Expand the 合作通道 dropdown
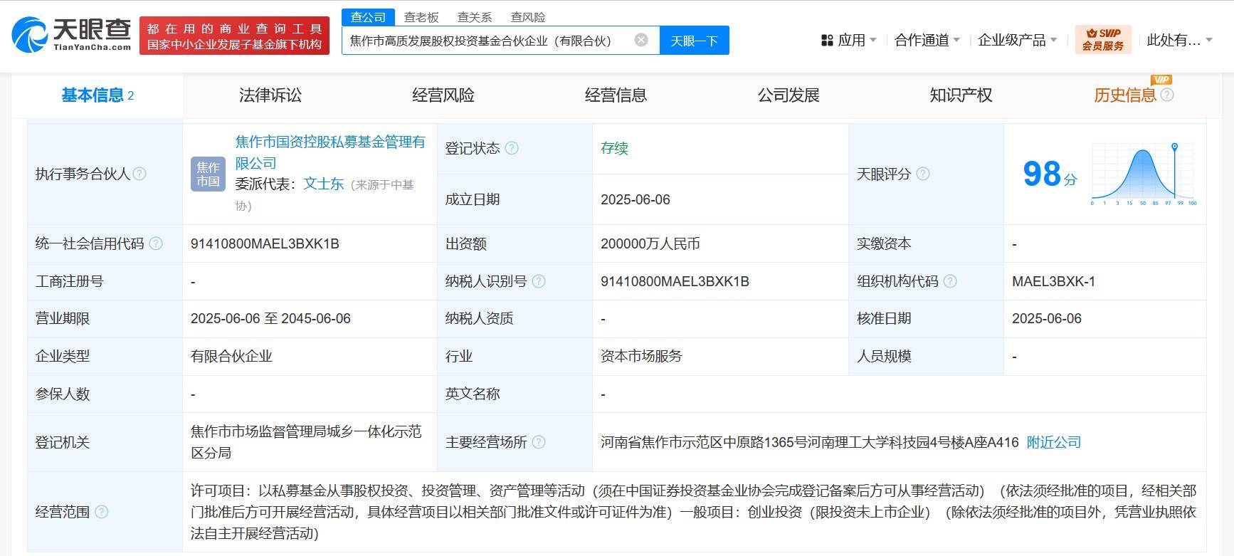This screenshot has width=1234, height=556. pos(956,41)
